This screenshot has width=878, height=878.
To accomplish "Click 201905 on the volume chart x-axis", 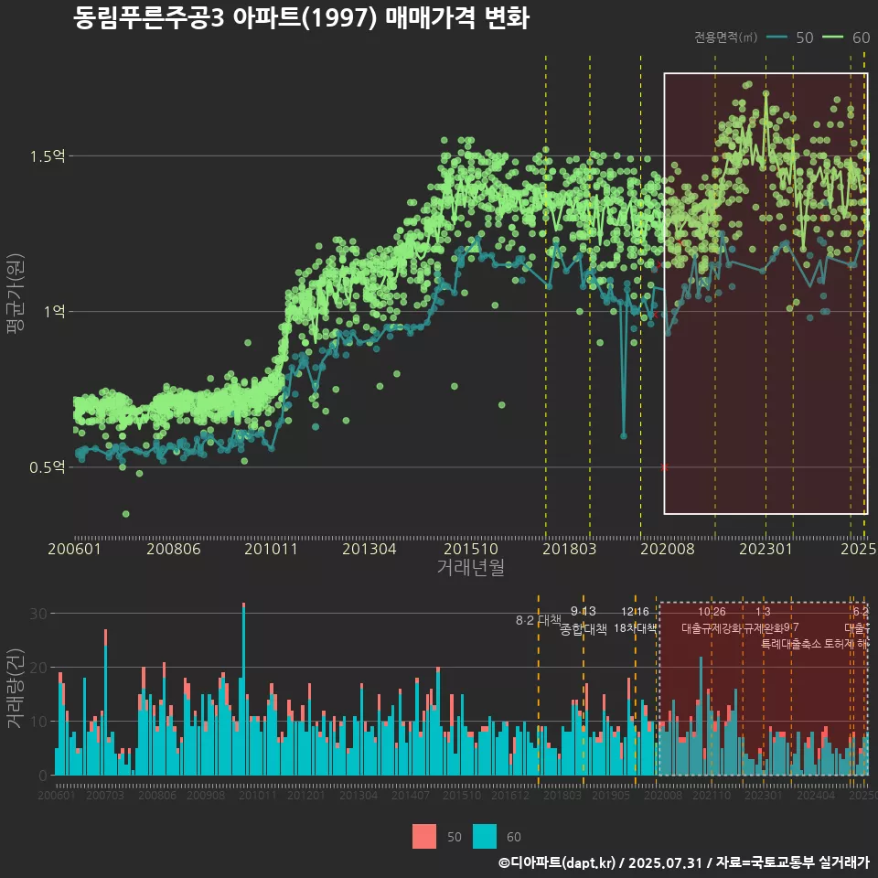I will click(x=611, y=795).
